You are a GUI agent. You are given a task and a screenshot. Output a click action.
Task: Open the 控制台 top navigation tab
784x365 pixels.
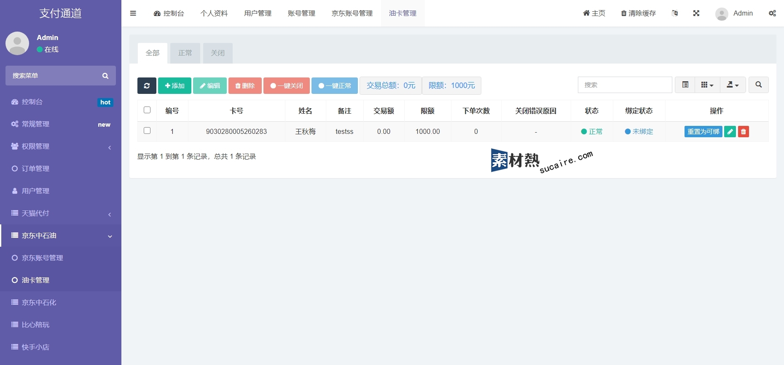(169, 13)
